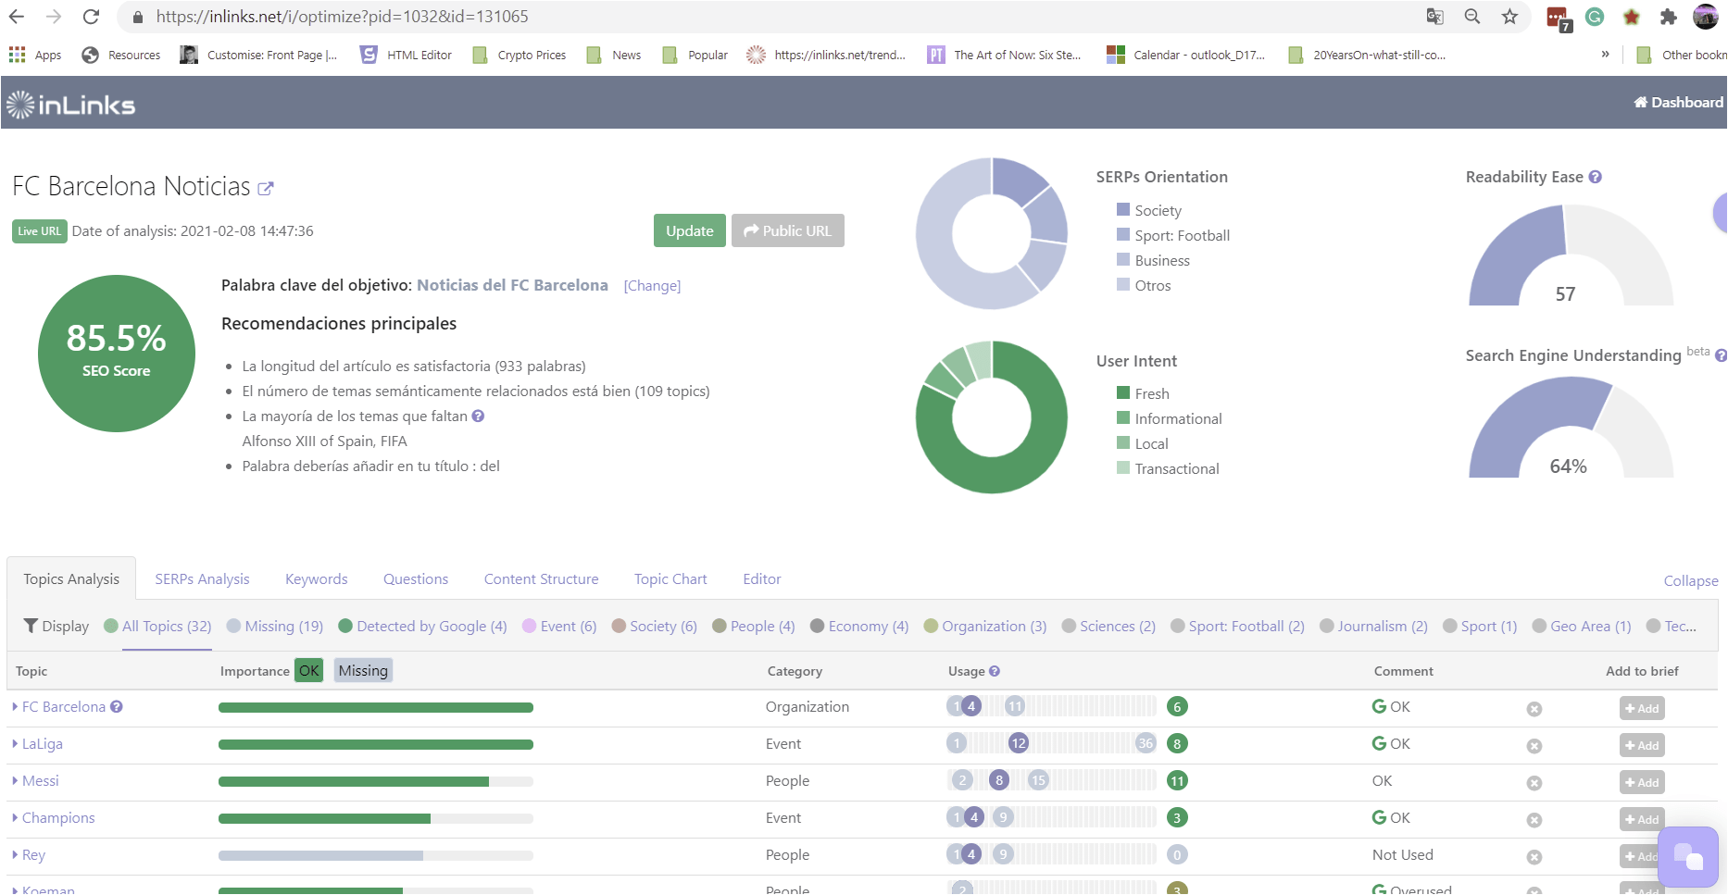Open the browser zoom magnifier icon
1728x895 pixels.
click(x=1472, y=17)
